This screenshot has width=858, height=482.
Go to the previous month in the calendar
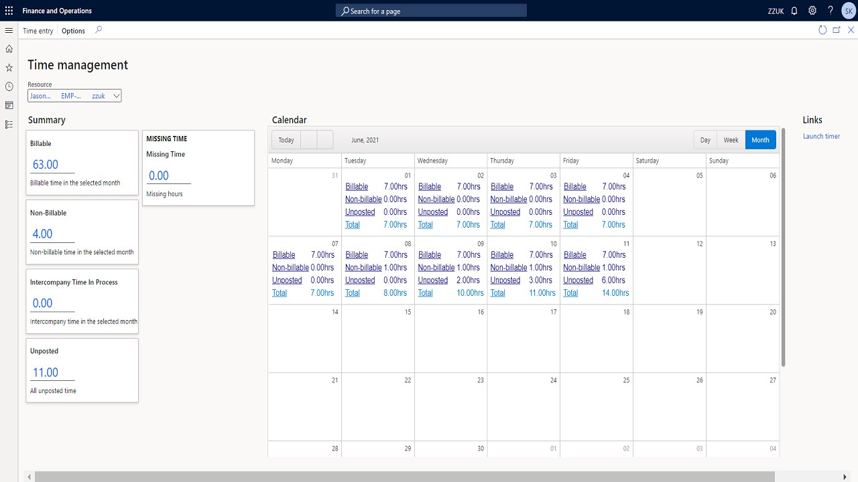click(309, 140)
